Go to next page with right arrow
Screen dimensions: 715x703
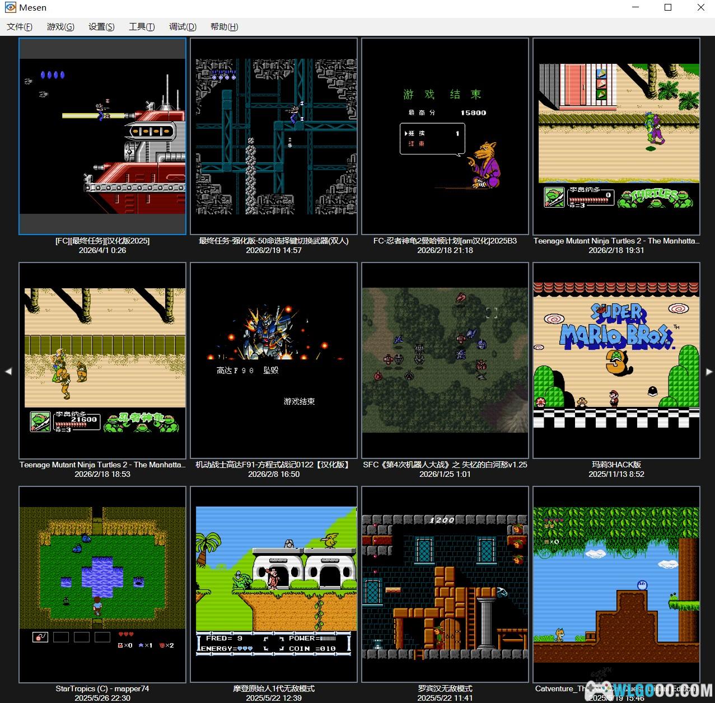click(709, 371)
